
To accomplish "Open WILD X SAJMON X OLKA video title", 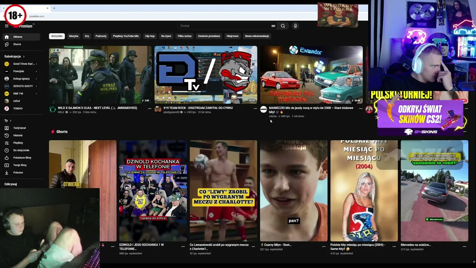I will (97, 108).
